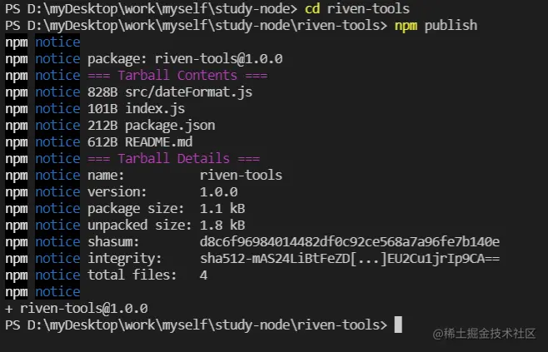This screenshot has height=352, width=548.
Task: Click the 'cd riven-tools' command text
Action: pyautogui.click(x=357, y=8)
